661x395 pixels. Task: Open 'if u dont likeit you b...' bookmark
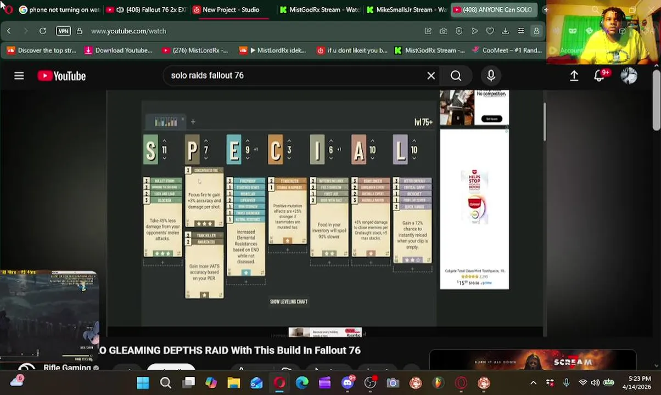(x=352, y=50)
